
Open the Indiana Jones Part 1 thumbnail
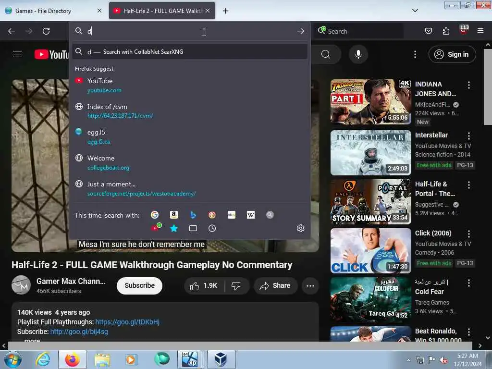370,101
